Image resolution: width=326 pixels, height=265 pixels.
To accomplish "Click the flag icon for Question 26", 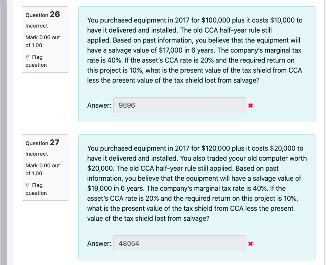I will tap(28, 57).
